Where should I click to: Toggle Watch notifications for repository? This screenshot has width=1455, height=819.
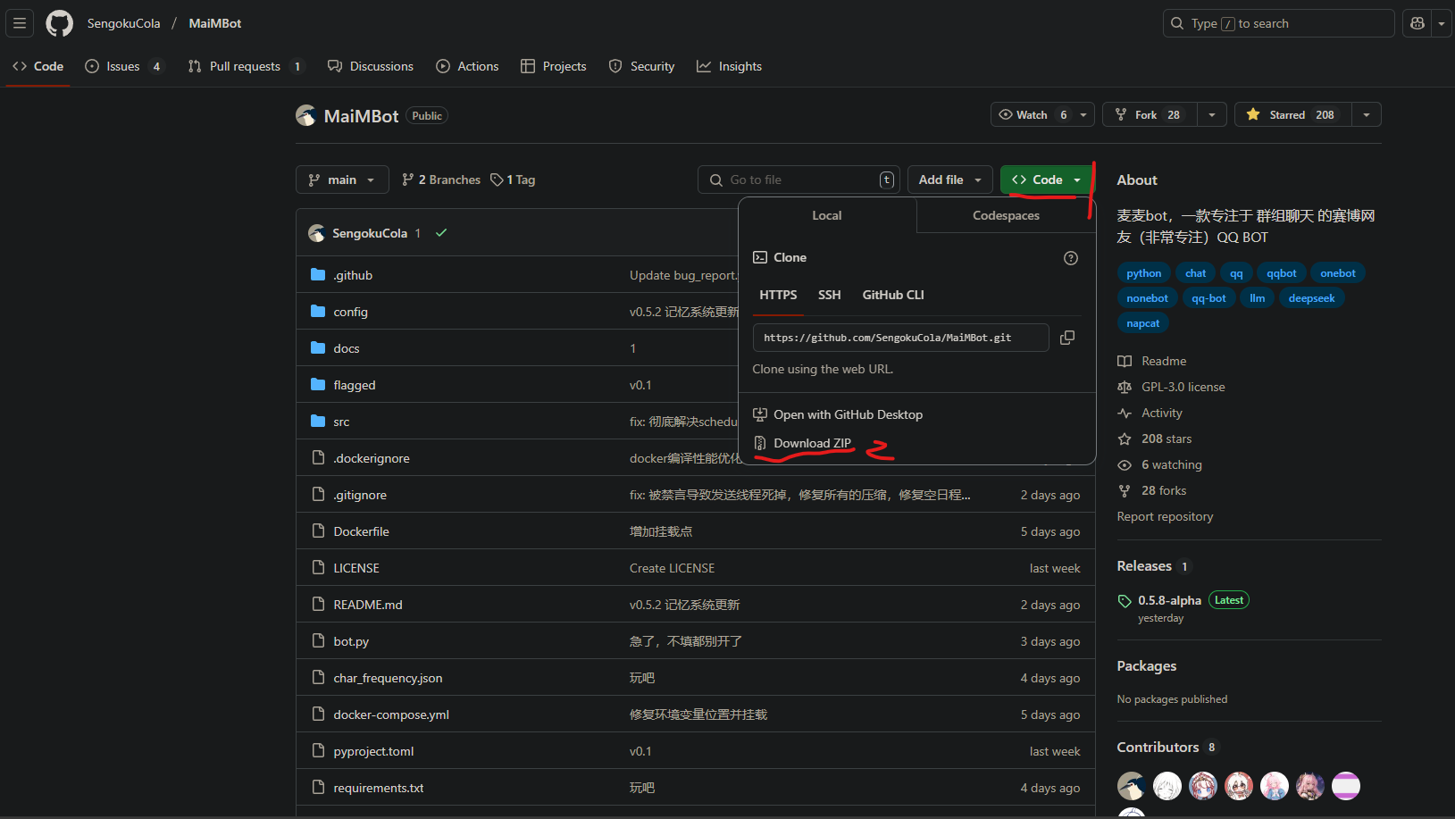(x=1032, y=115)
